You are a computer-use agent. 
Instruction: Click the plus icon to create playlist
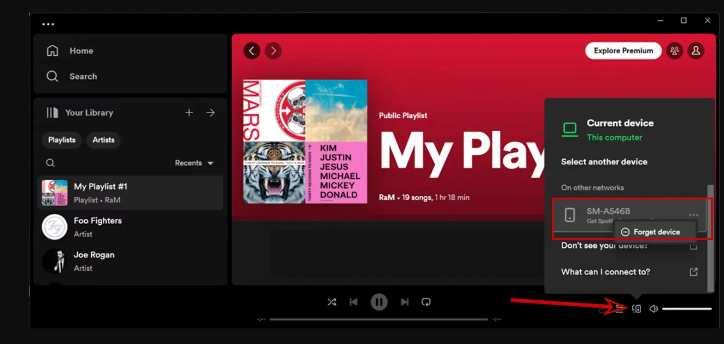click(x=189, y=113)
